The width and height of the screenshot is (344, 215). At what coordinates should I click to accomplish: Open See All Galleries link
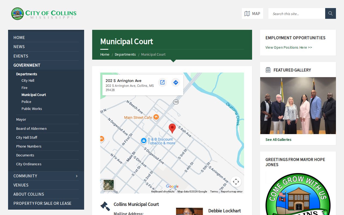click(278, 139)
